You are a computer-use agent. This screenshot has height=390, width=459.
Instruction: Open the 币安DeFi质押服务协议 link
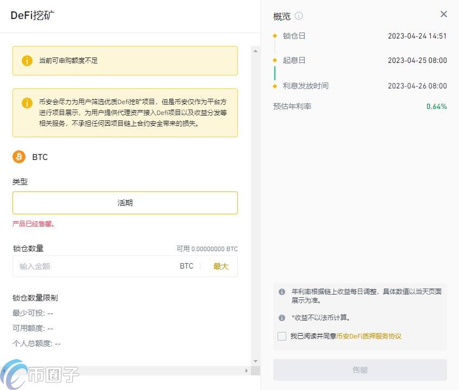click(369, 336)
